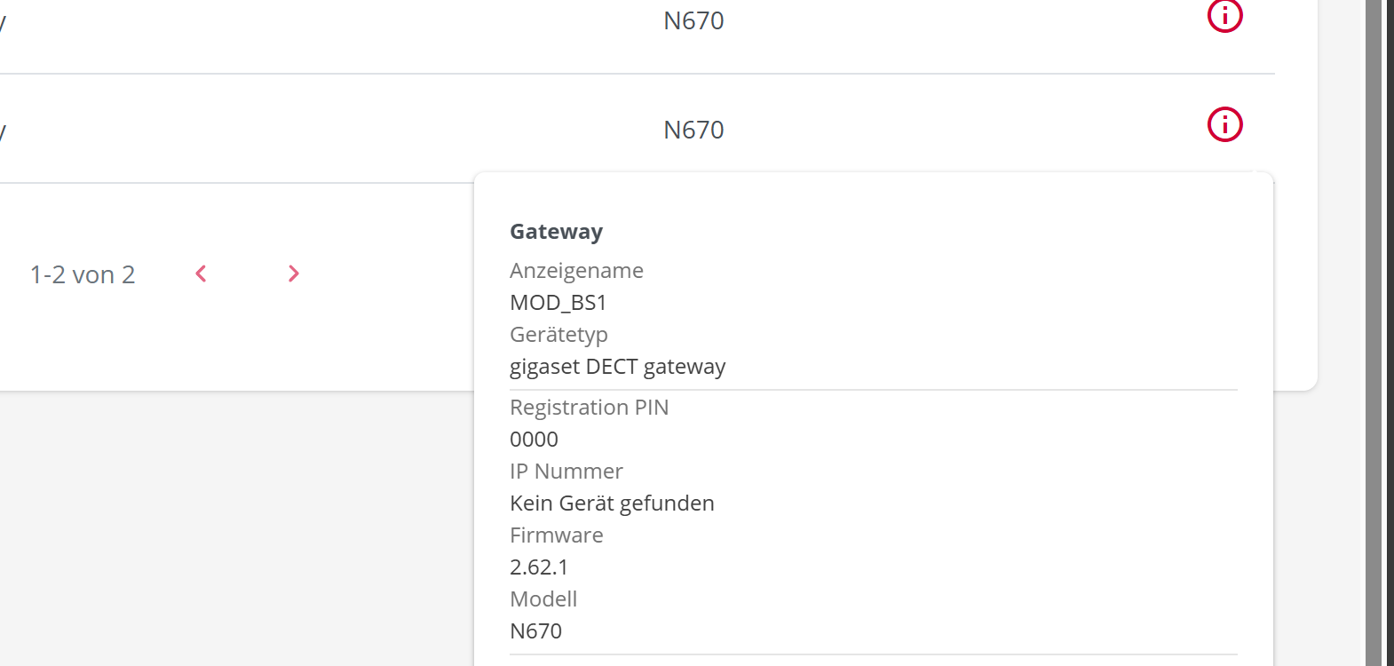
Task: Click the Gerätetyp label
Action: pos(558,335)
